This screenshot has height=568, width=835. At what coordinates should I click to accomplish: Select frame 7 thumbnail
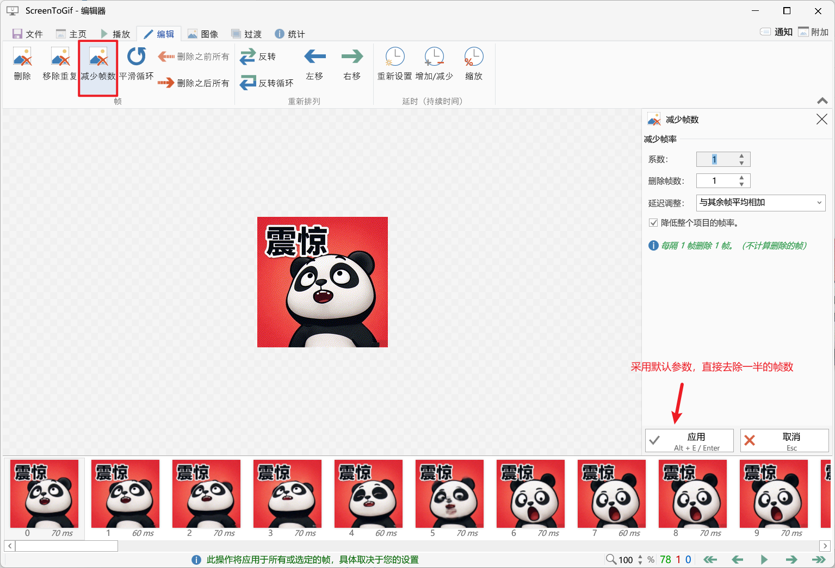(x=612, y=494)
